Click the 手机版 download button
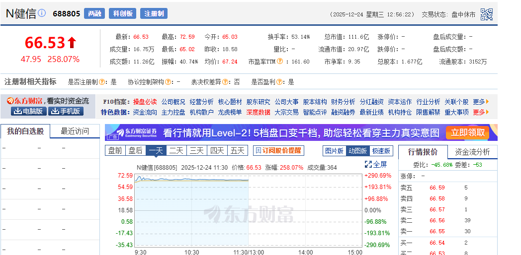 click(65, 111)
